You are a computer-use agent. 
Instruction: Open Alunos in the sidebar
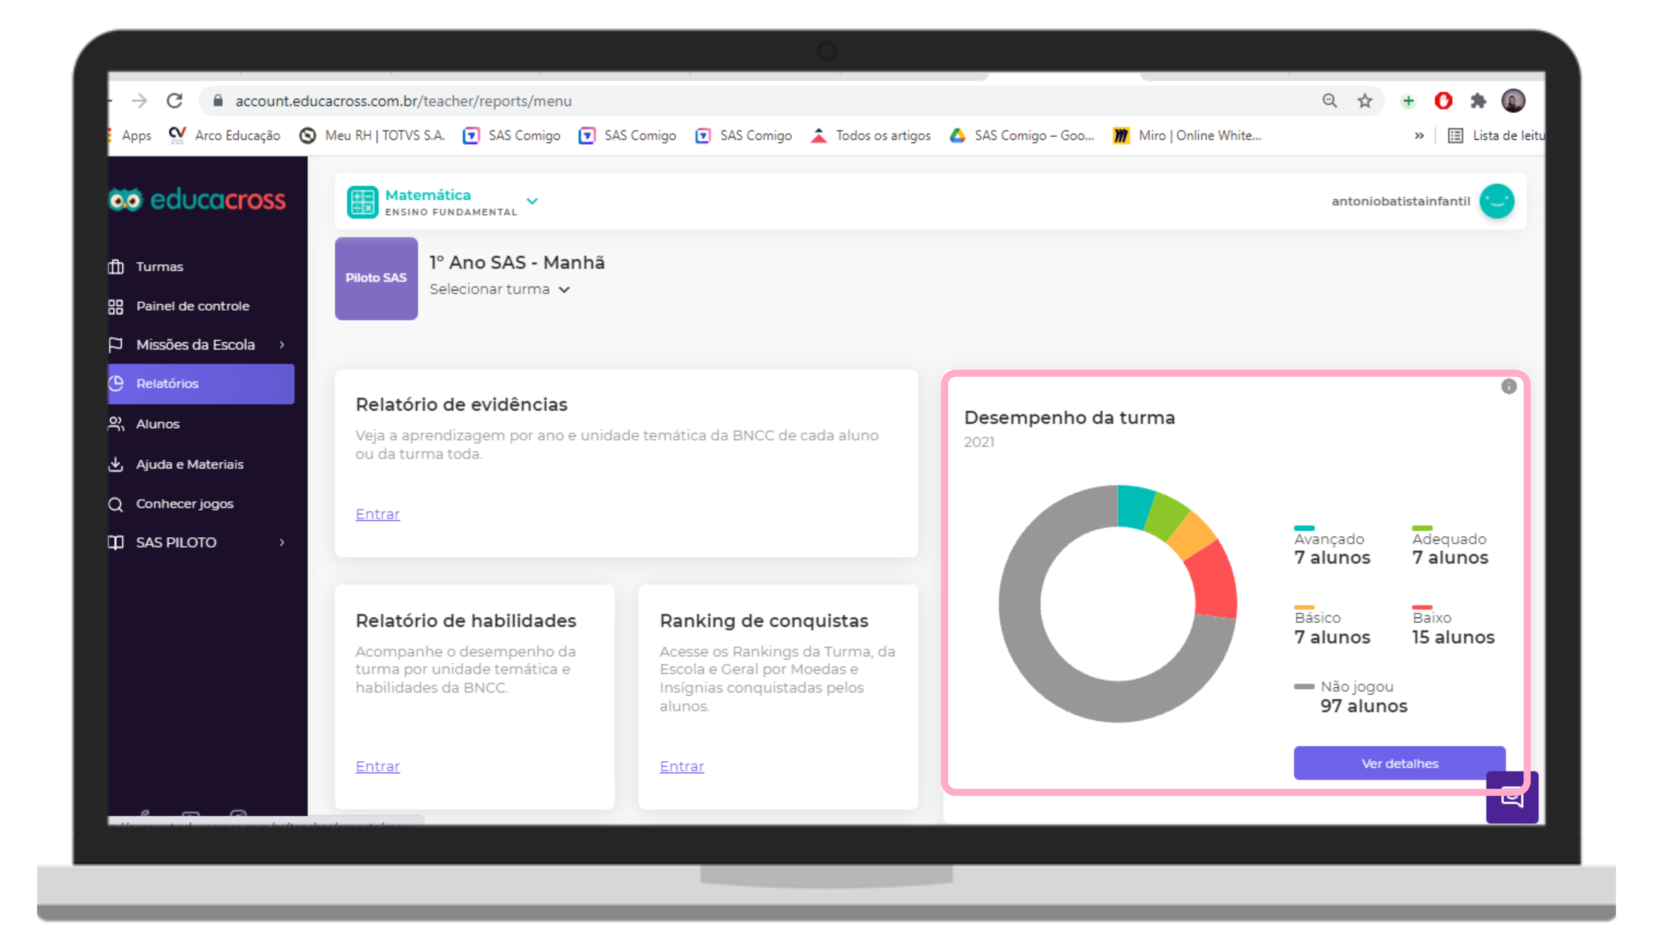click(x=157, y=424)
